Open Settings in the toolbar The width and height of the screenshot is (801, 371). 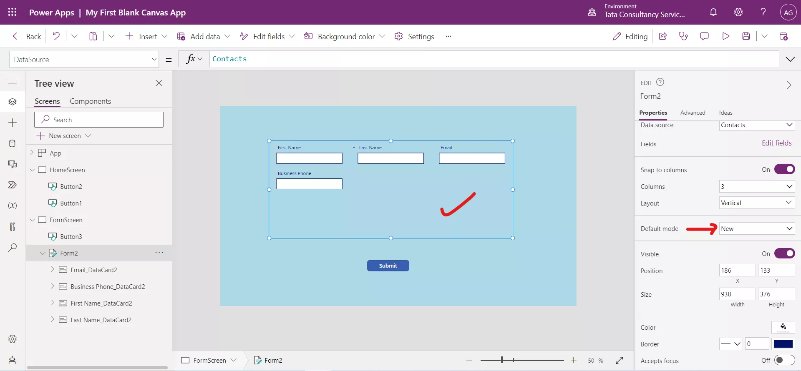coord(414,36)
